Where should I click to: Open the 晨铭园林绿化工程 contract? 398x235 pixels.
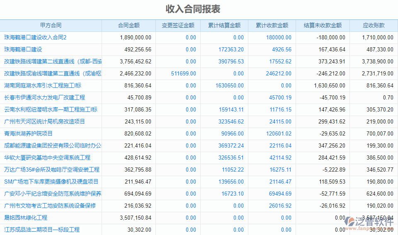26,218
